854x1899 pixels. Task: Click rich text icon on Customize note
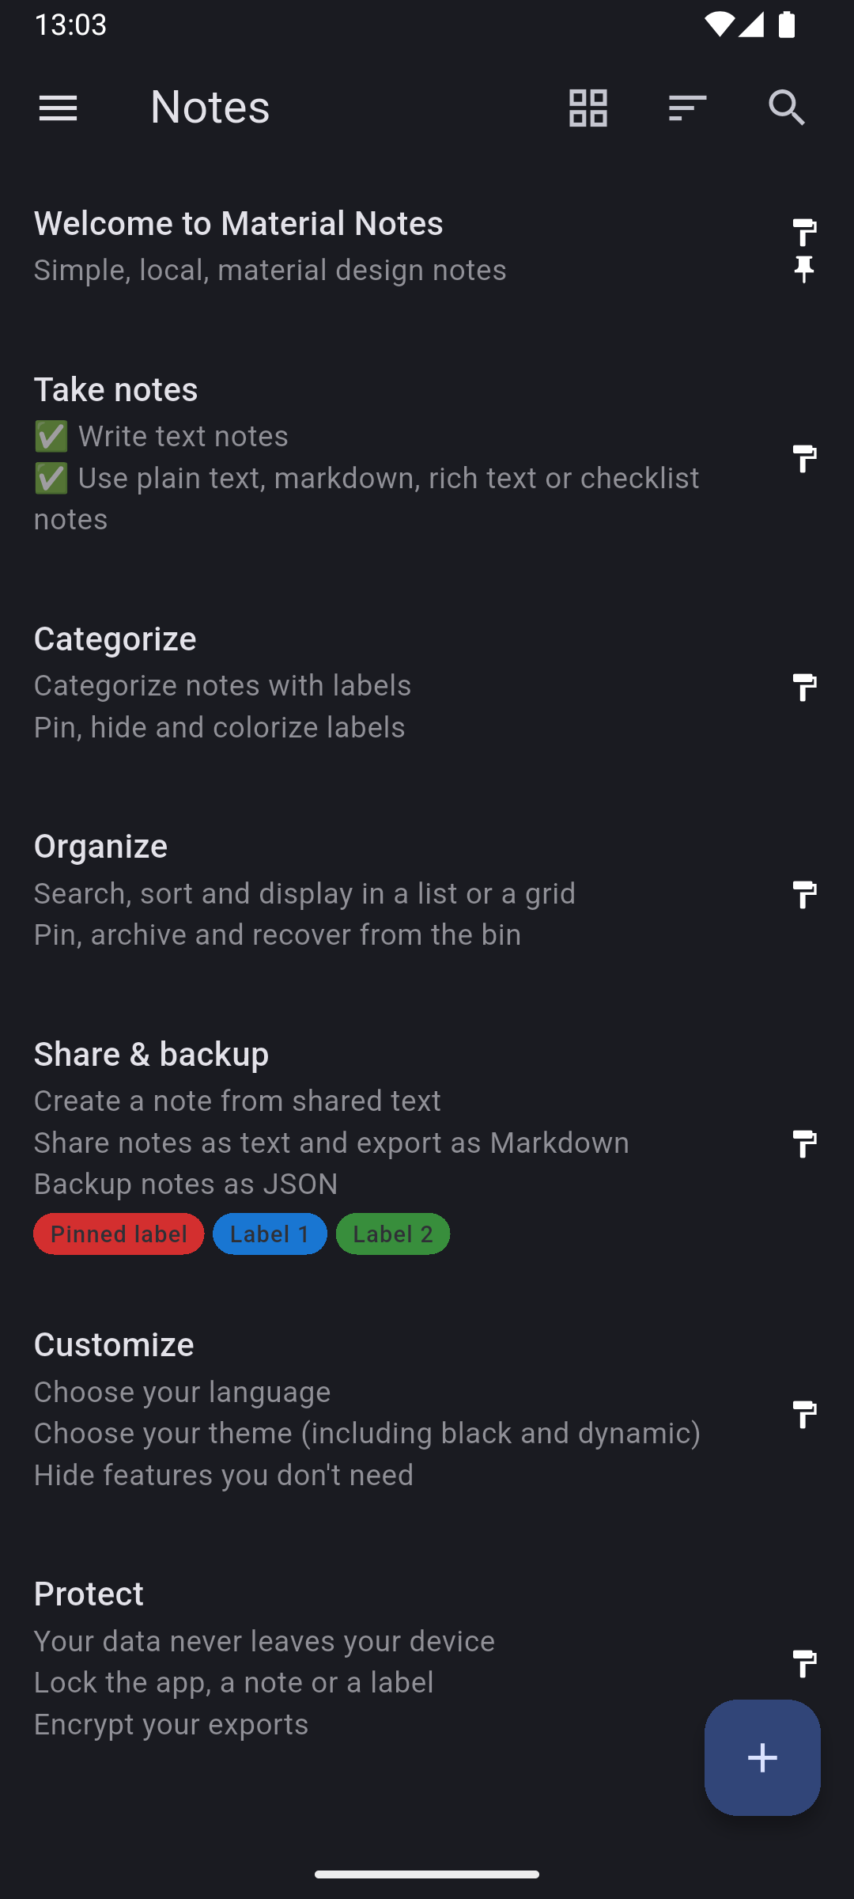click(804, 1414)
